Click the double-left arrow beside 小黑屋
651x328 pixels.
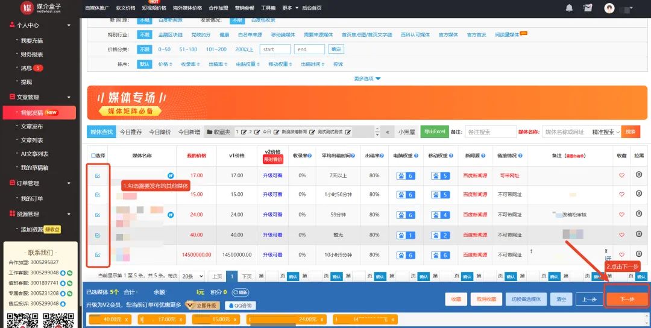[388, 132]
